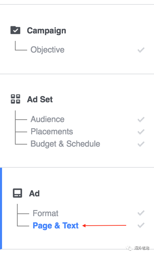This screenshot has width=154, height=255.
Task: Click the red arrow pointing at Page & Text
Action: point(104,225)
